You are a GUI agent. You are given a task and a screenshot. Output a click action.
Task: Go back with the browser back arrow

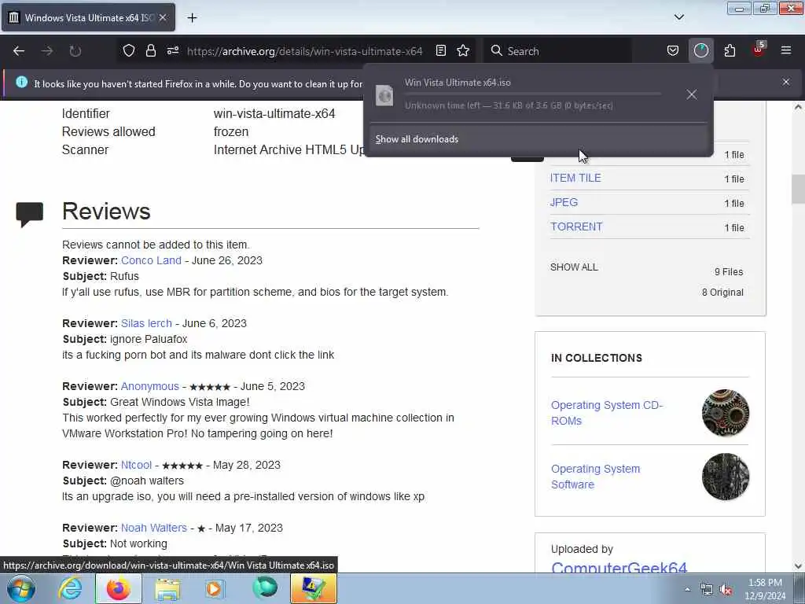pyautogui.click(x=19, y=51)
